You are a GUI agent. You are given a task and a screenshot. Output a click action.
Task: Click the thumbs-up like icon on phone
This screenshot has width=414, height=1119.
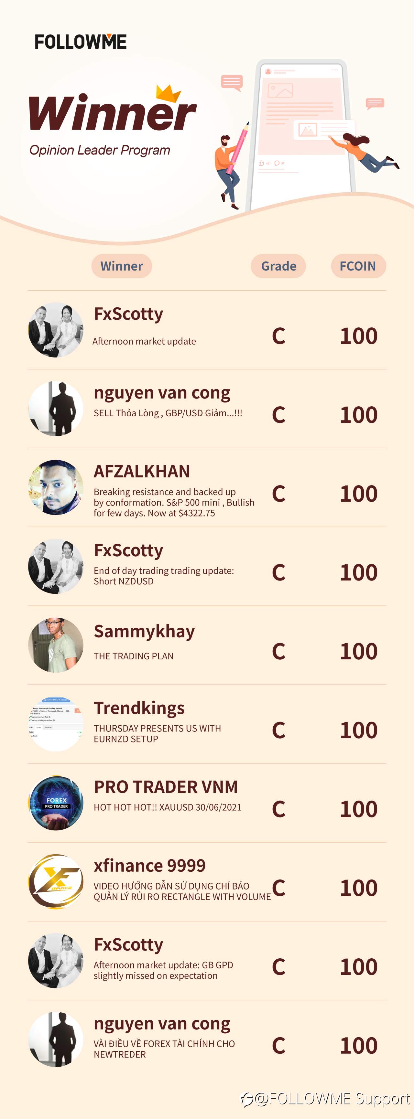pos(261,163)
